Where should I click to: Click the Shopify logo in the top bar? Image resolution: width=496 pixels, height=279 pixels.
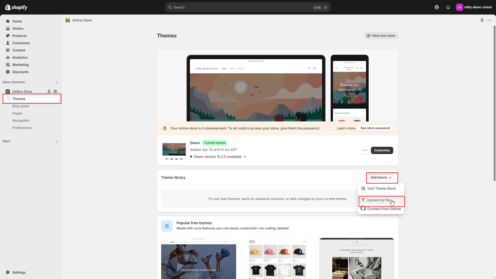[x=16, y=7]
